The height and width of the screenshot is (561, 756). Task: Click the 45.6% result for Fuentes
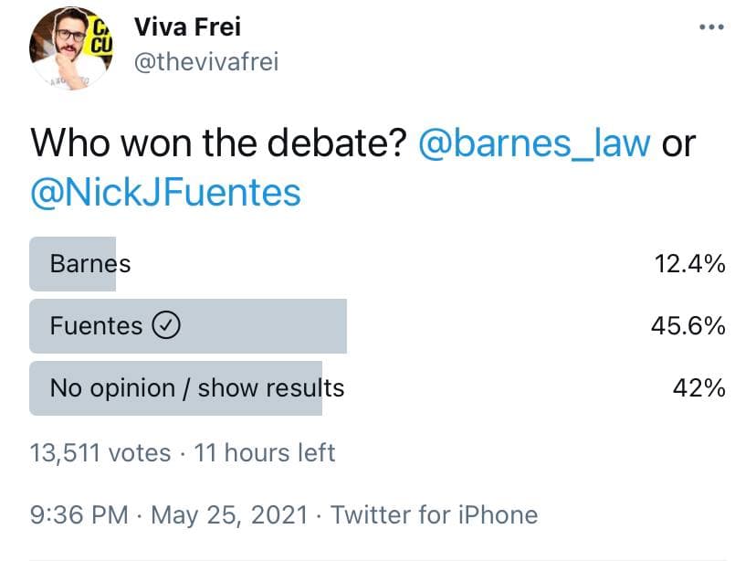[688, 325]
